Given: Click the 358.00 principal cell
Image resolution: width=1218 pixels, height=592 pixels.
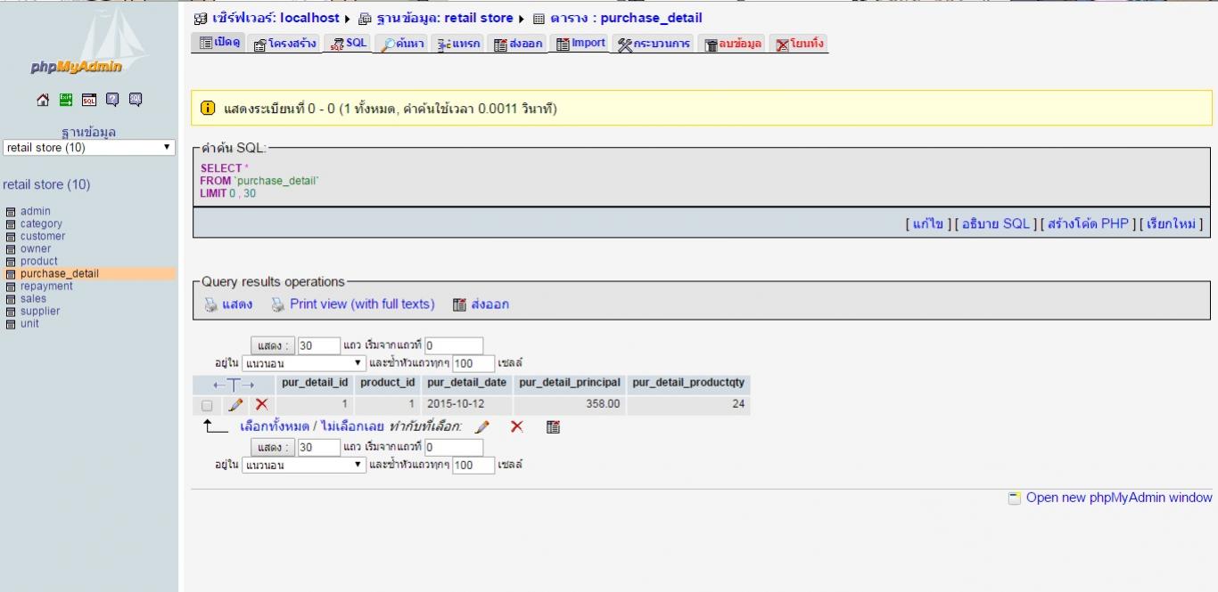Looking at the screenshot, I should pos(569,404).
